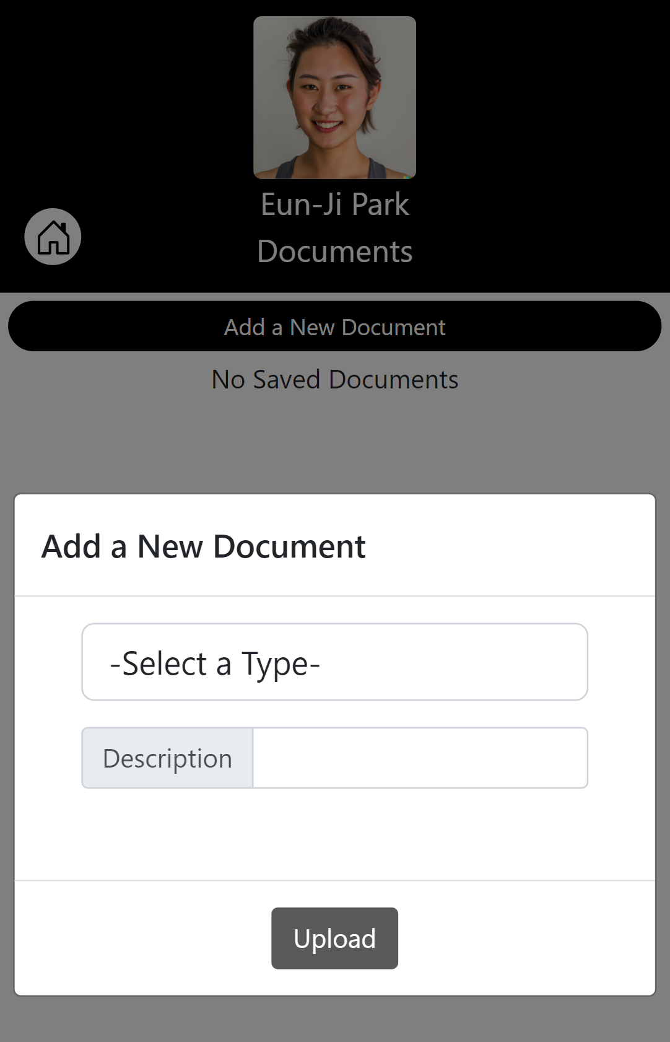This screenshot has height=1042, width=670.
Task: Click the dialog title Add a New Document
Action: click(x=203, y=546)
